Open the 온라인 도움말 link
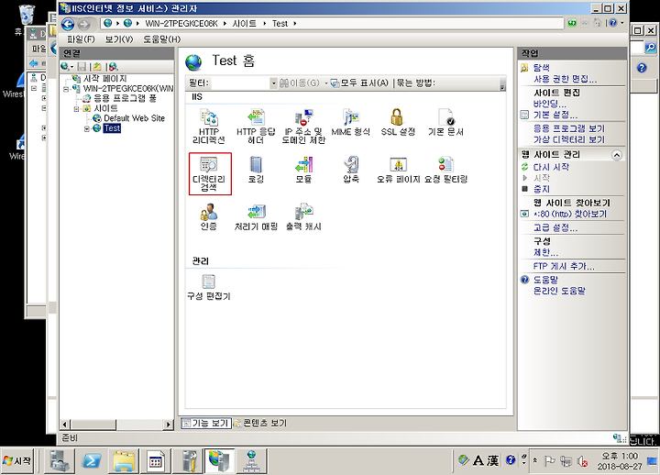Viewport: 660px width, 475px height. (559, 291)
